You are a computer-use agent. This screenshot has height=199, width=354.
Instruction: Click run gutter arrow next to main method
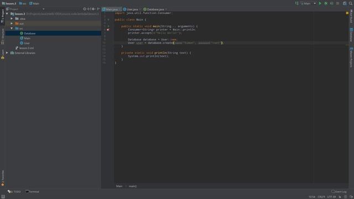pyautogui.click(x=108, y=26)
